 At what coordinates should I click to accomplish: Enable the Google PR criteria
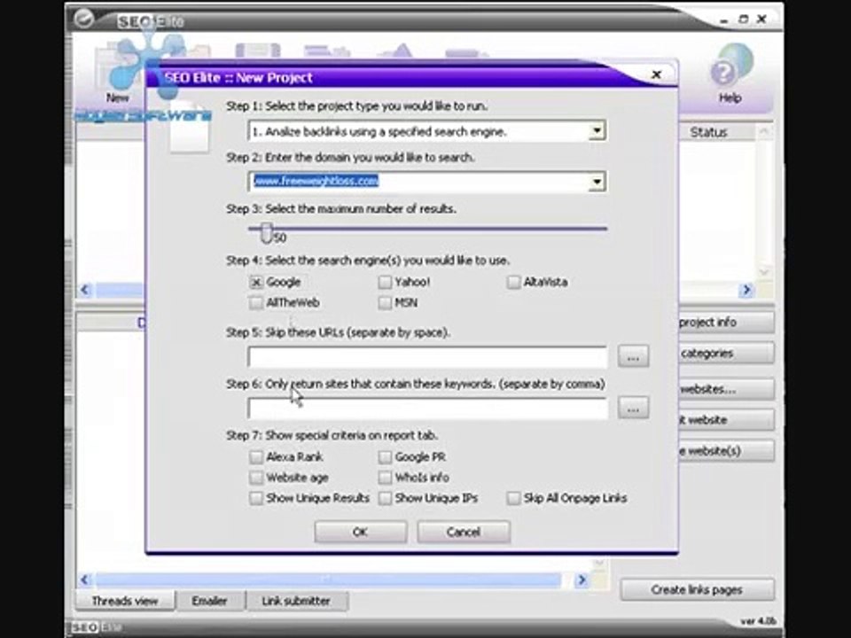(x=385, y=457)
